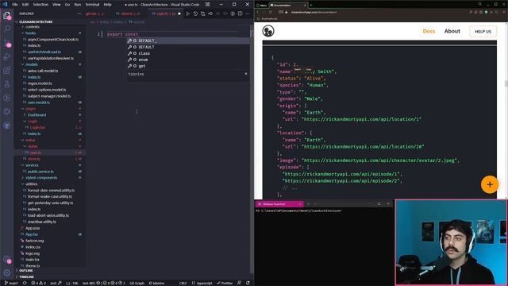Open the File menu
The width and height of the screenshot is (508, 286).
[15, 5]
